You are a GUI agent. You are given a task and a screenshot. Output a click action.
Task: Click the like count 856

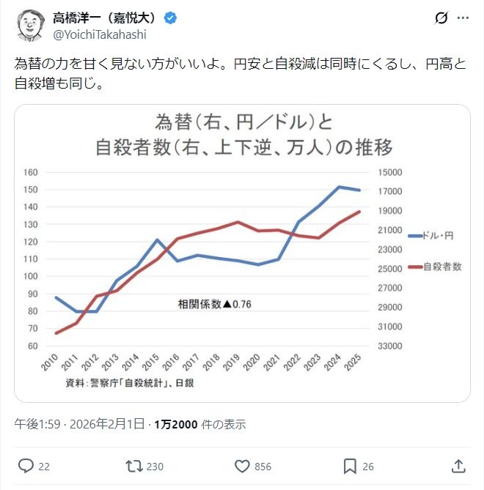(263, 467)
